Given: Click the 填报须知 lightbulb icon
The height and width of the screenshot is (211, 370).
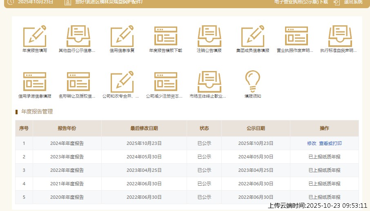Looking at the screenshot, I should click(252, 82).
